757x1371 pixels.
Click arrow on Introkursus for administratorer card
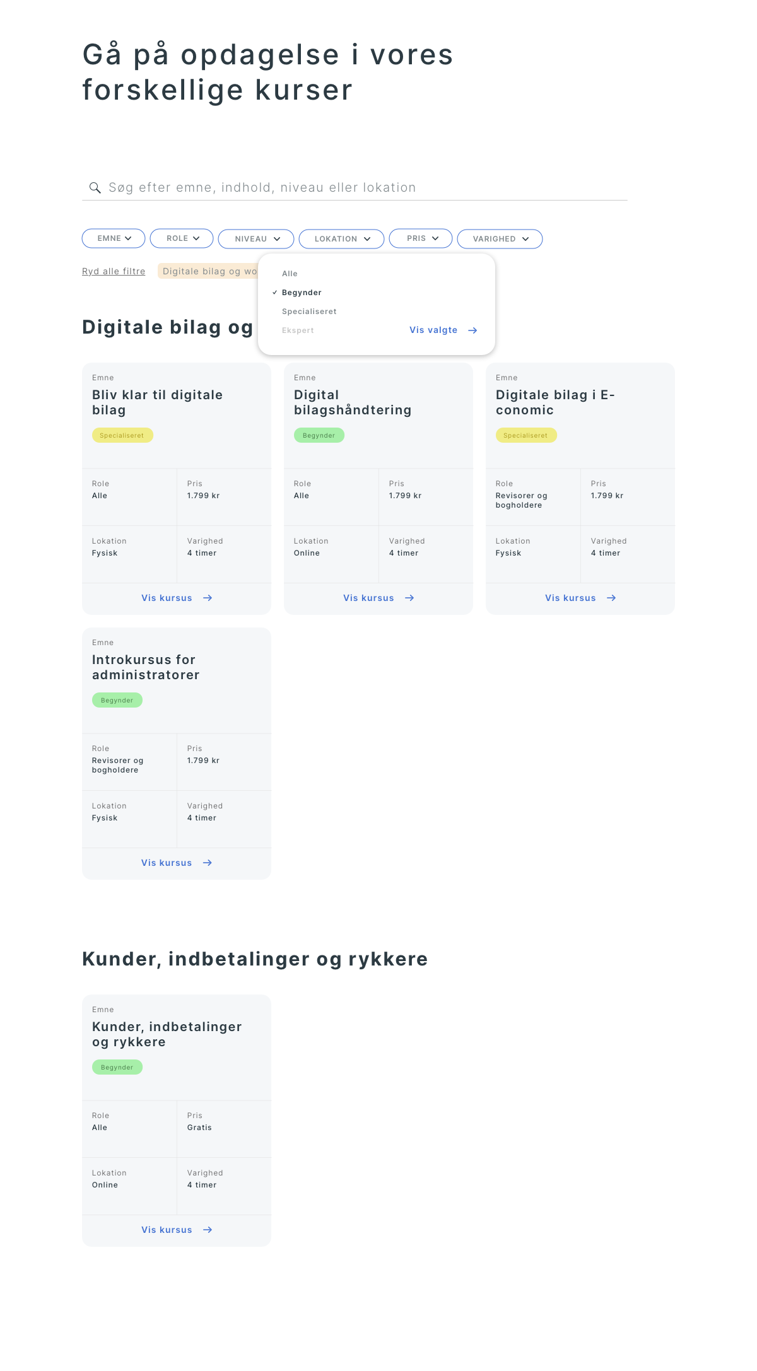coord(208,863)
